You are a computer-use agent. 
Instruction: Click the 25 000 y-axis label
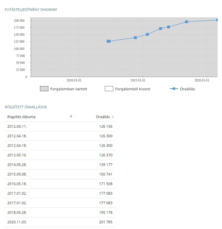(20, 70)
